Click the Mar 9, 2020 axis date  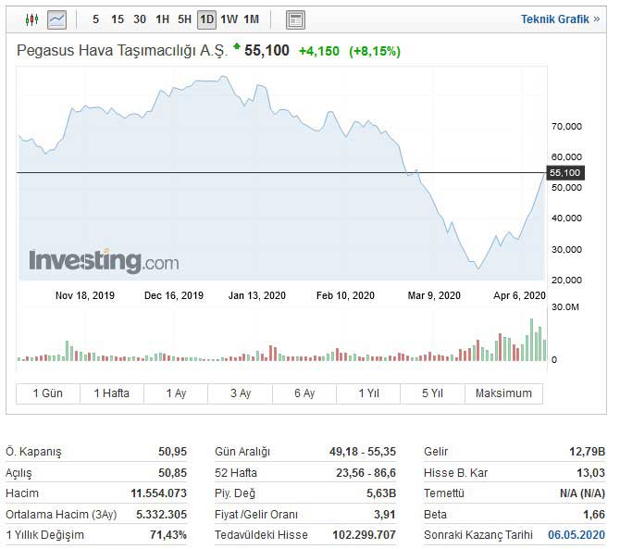click(434, 295)
